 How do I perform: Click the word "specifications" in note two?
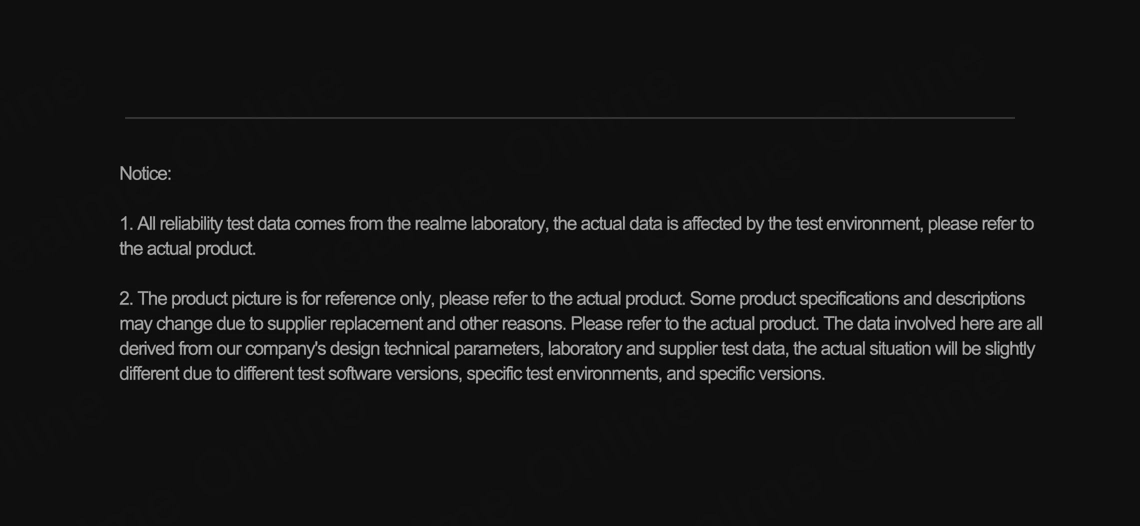(849, 299)
